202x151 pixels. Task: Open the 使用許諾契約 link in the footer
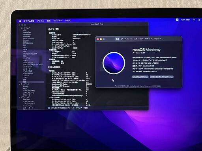156,86
